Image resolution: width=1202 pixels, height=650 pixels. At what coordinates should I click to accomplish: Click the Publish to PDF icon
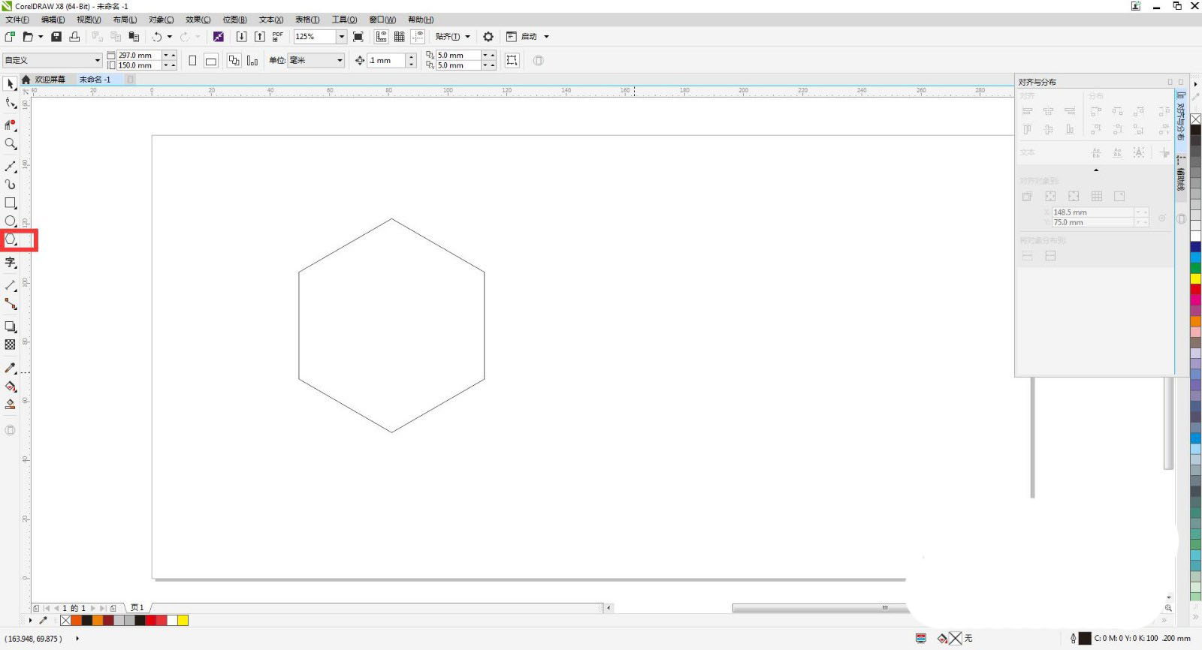[x=277, y=37]
